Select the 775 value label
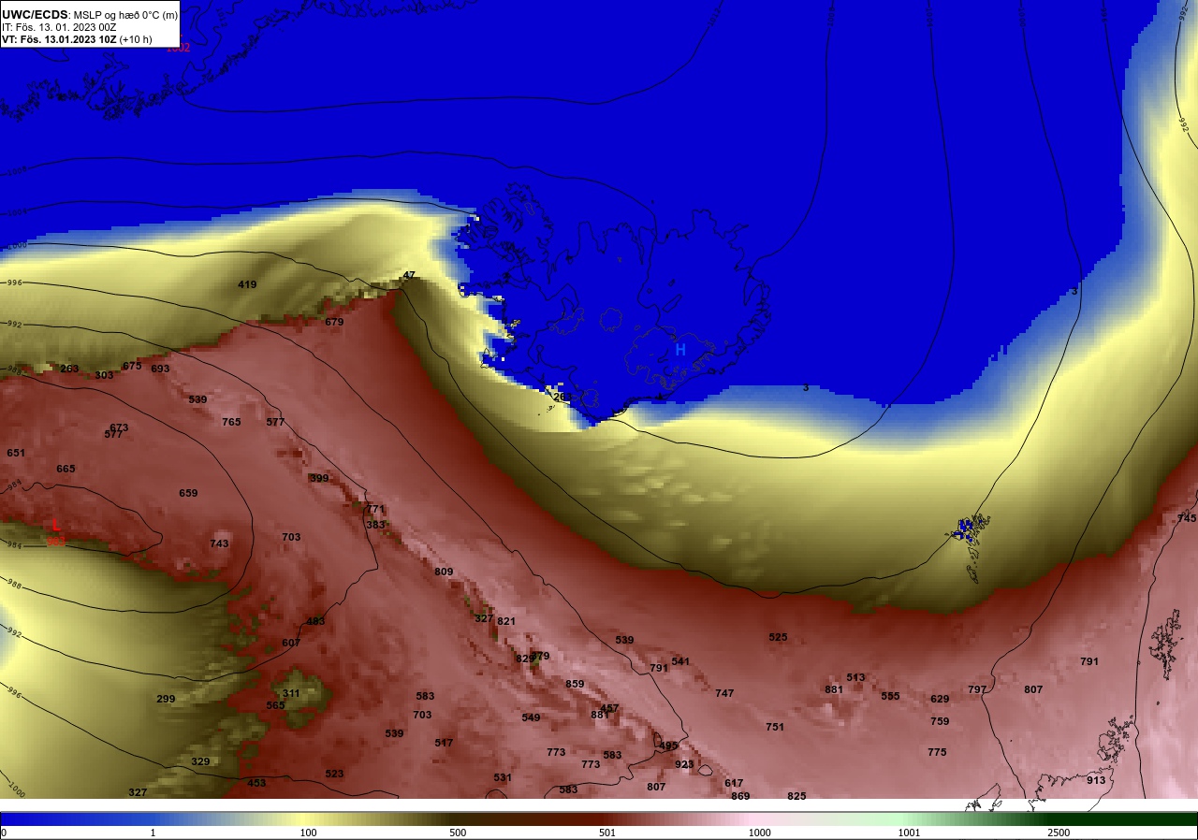 click(x=937, y=752)
